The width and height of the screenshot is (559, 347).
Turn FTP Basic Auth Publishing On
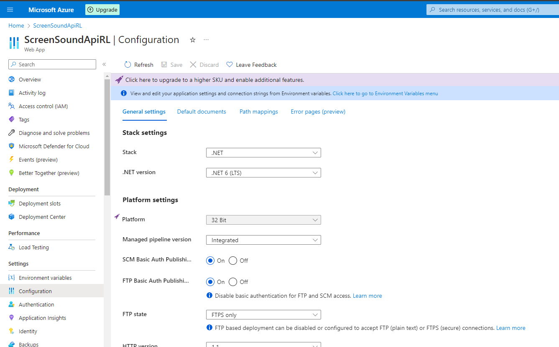coord(210,282)
